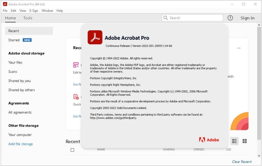This screenshot has height=166, width=262.
Task: Click Add file storage link
Action: click(x=20, y=144)
